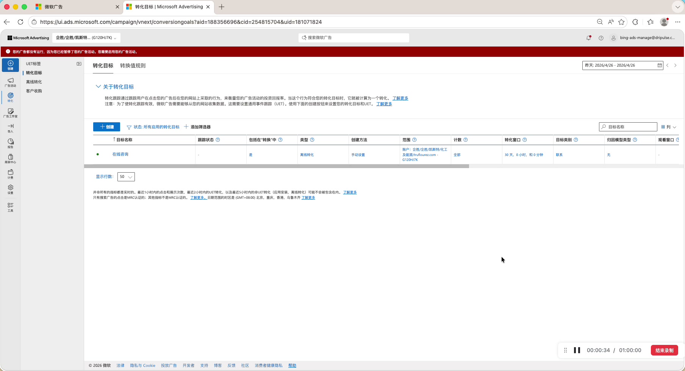
Task: Click the 离线转化 cell in 类型 column
Action: pos(307,155)
